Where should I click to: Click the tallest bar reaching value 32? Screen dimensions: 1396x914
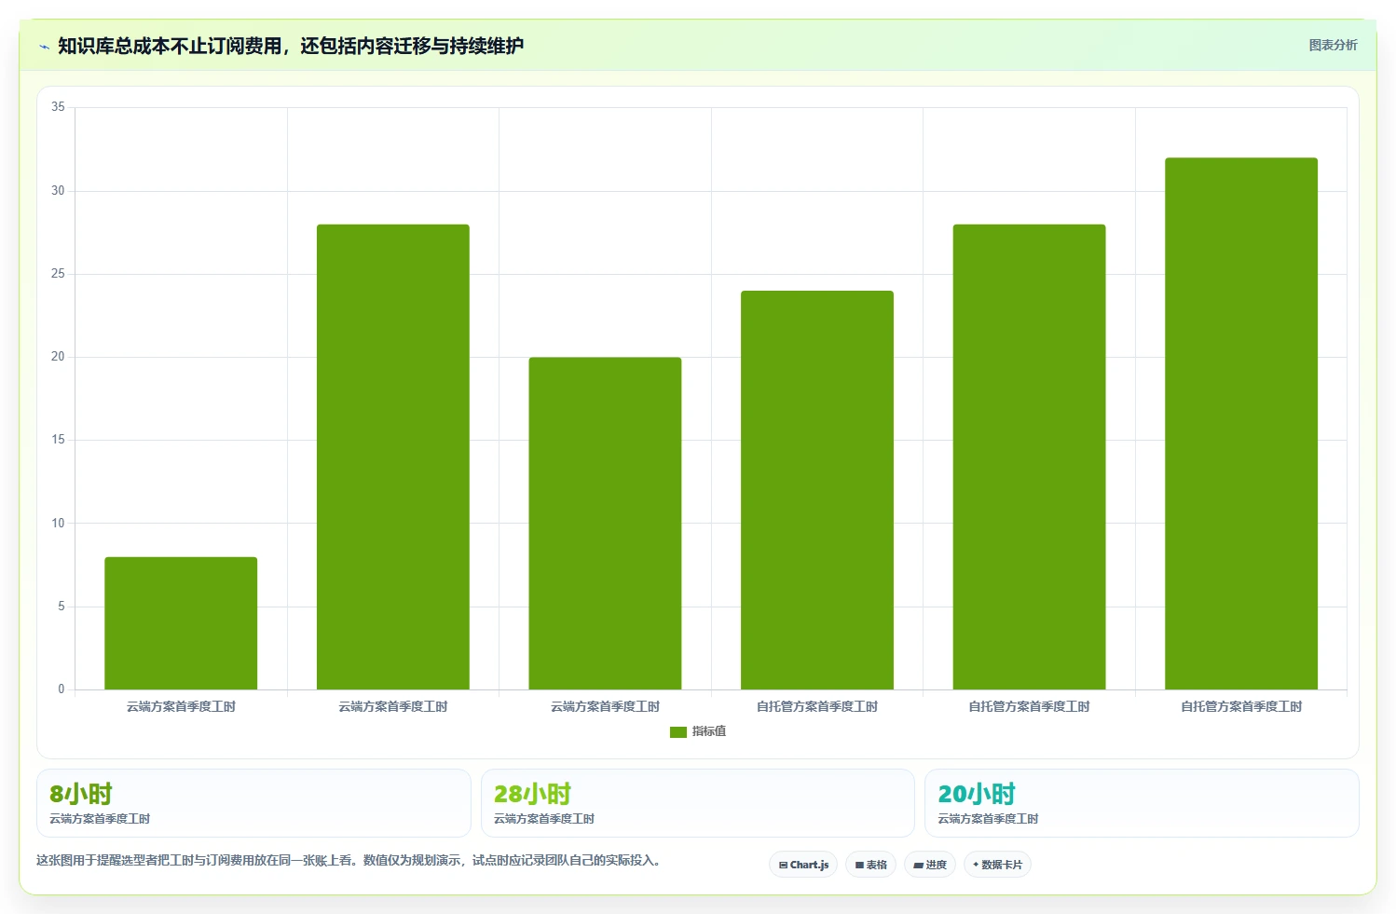tap(1241, 424)
